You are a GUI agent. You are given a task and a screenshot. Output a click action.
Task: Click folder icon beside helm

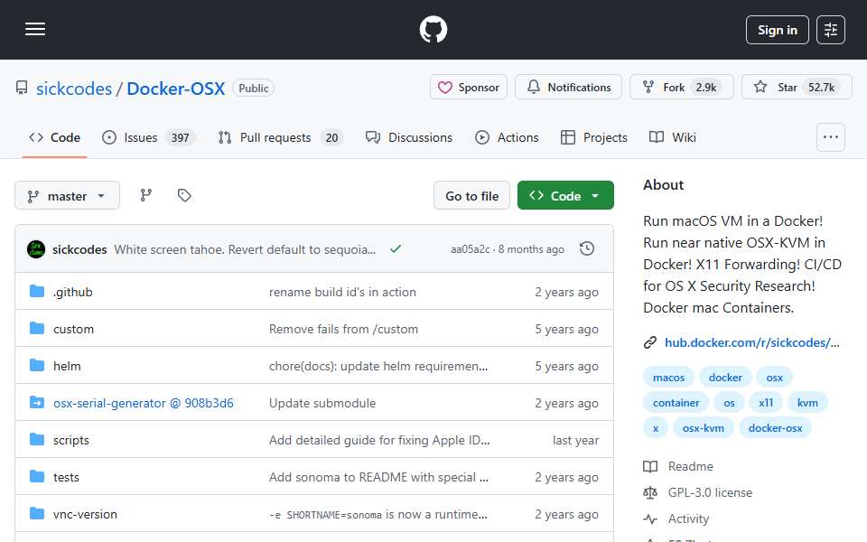click(37, 365)
